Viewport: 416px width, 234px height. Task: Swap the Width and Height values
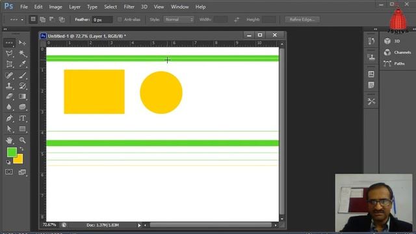(237, 19)
